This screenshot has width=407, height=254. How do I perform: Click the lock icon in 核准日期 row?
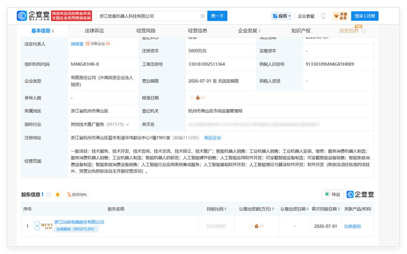coord(198,98)
